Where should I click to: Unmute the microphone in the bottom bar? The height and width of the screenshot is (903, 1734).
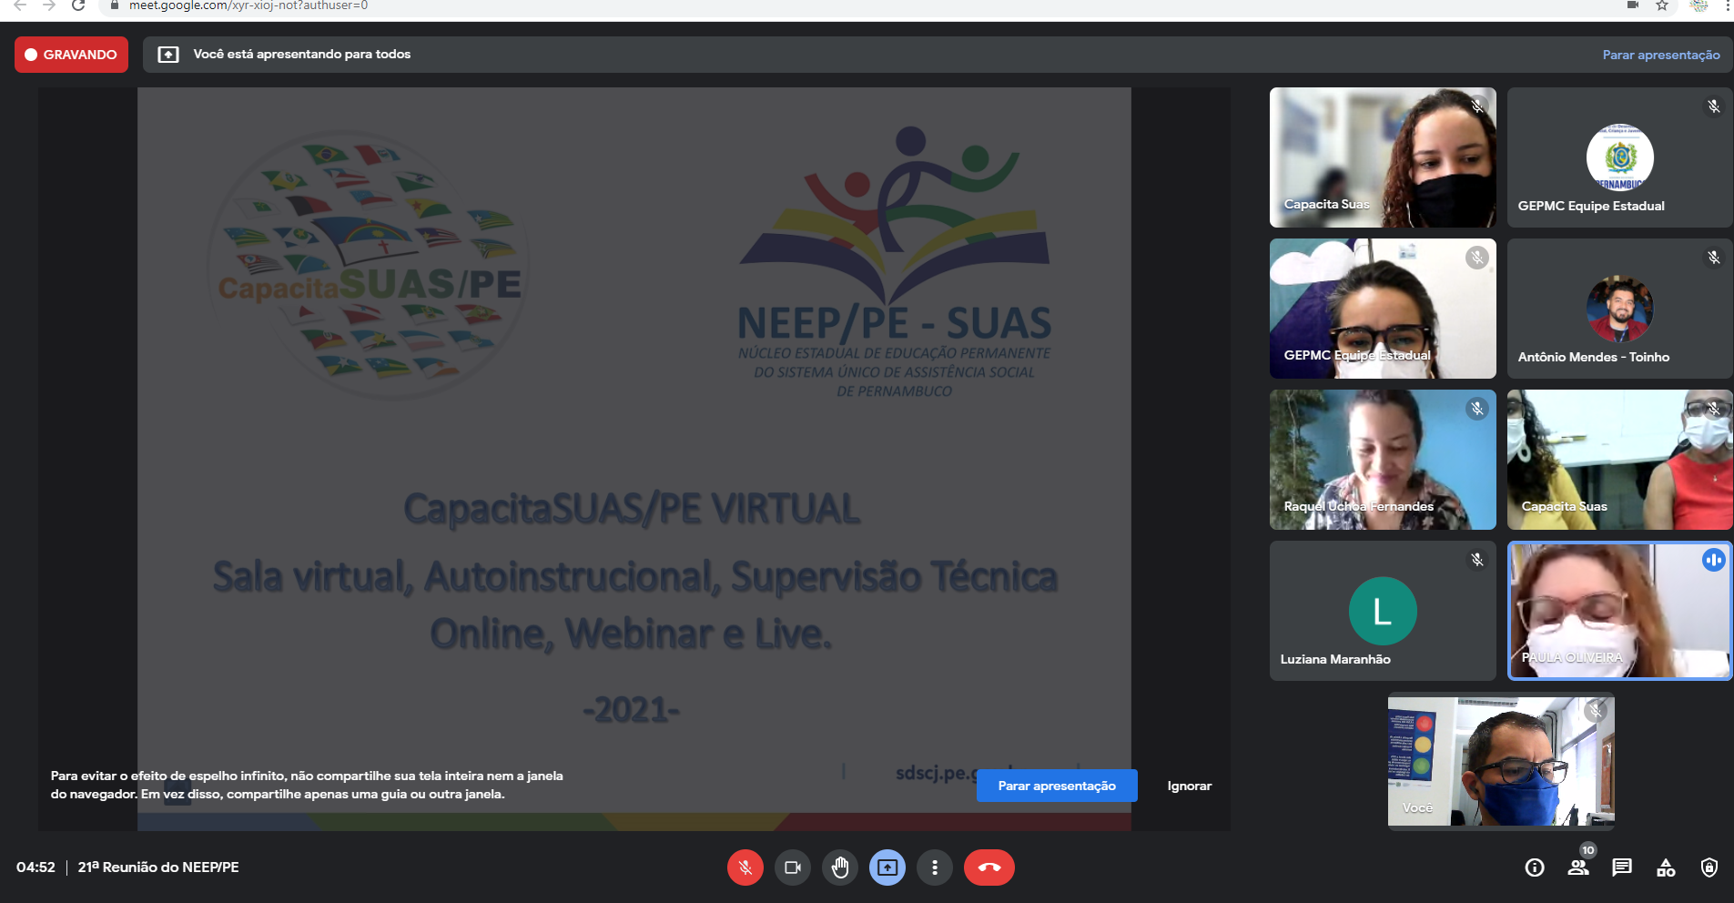point(745,867)
